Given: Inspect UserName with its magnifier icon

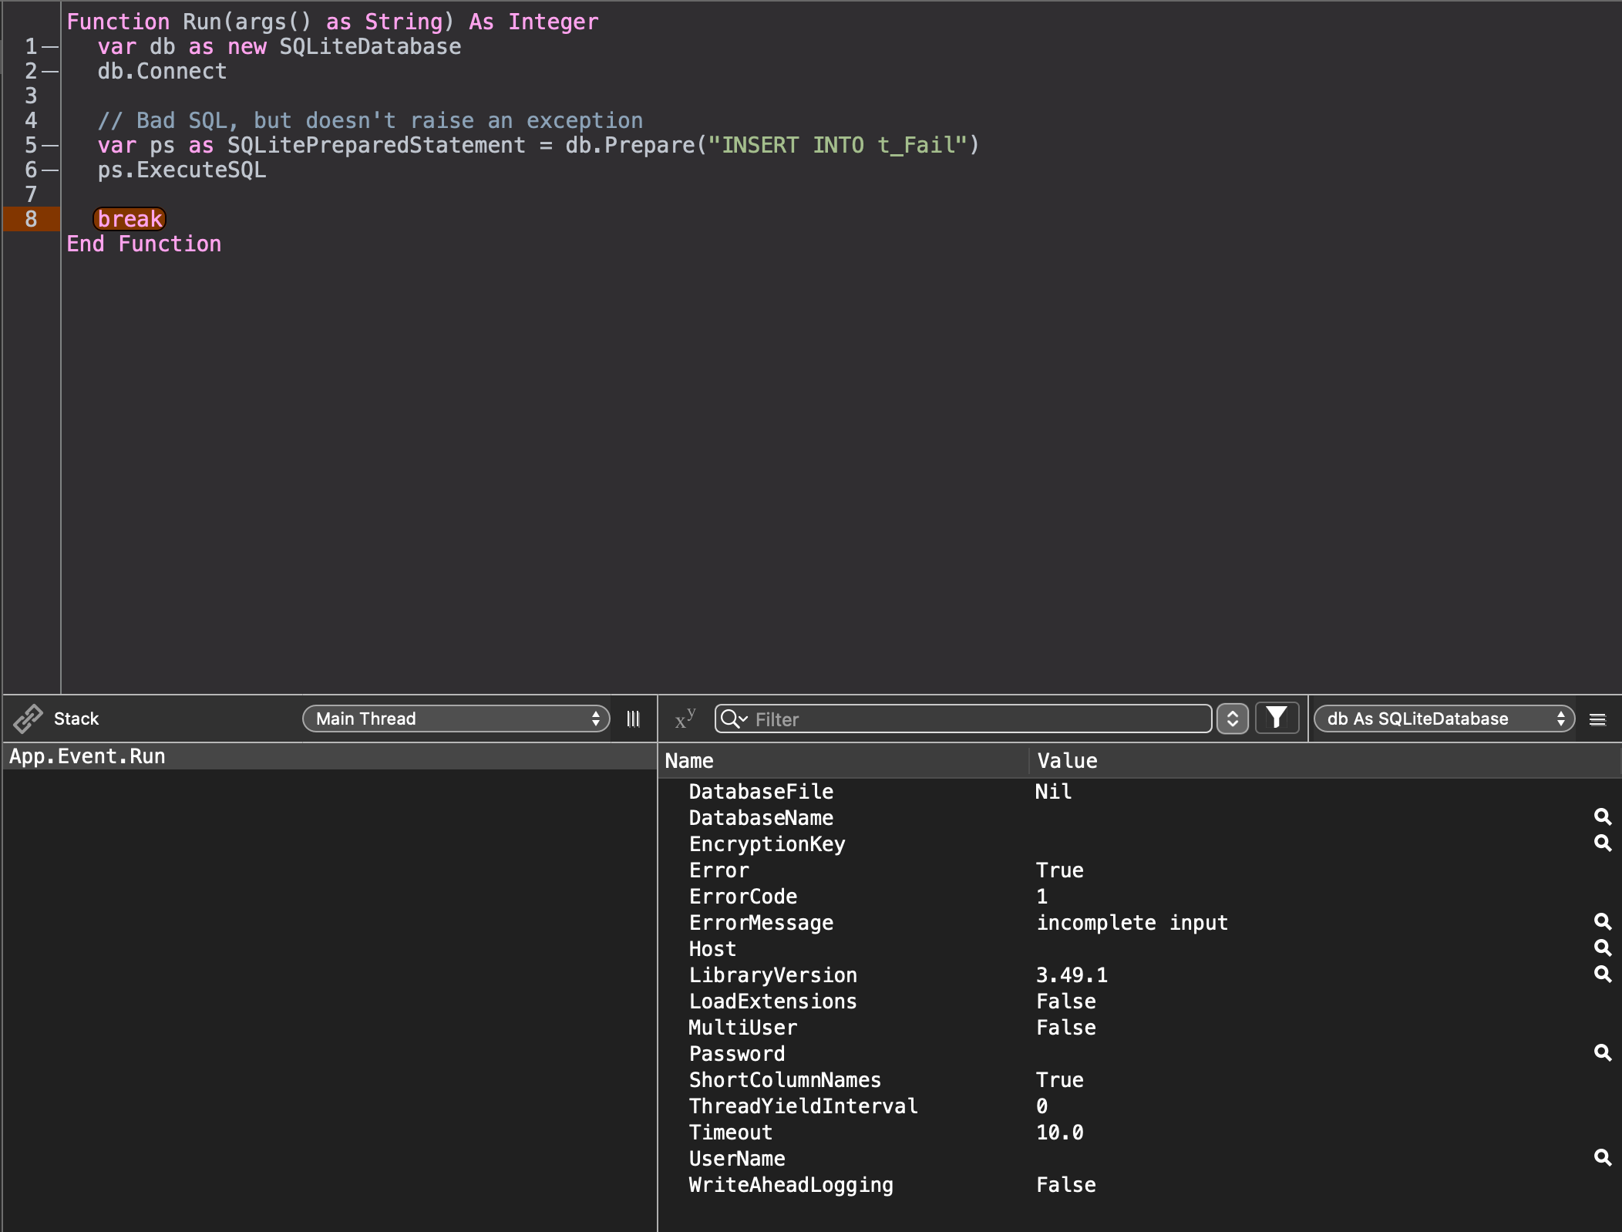Looking at the screenshot, I should tap(1602, 1157).
